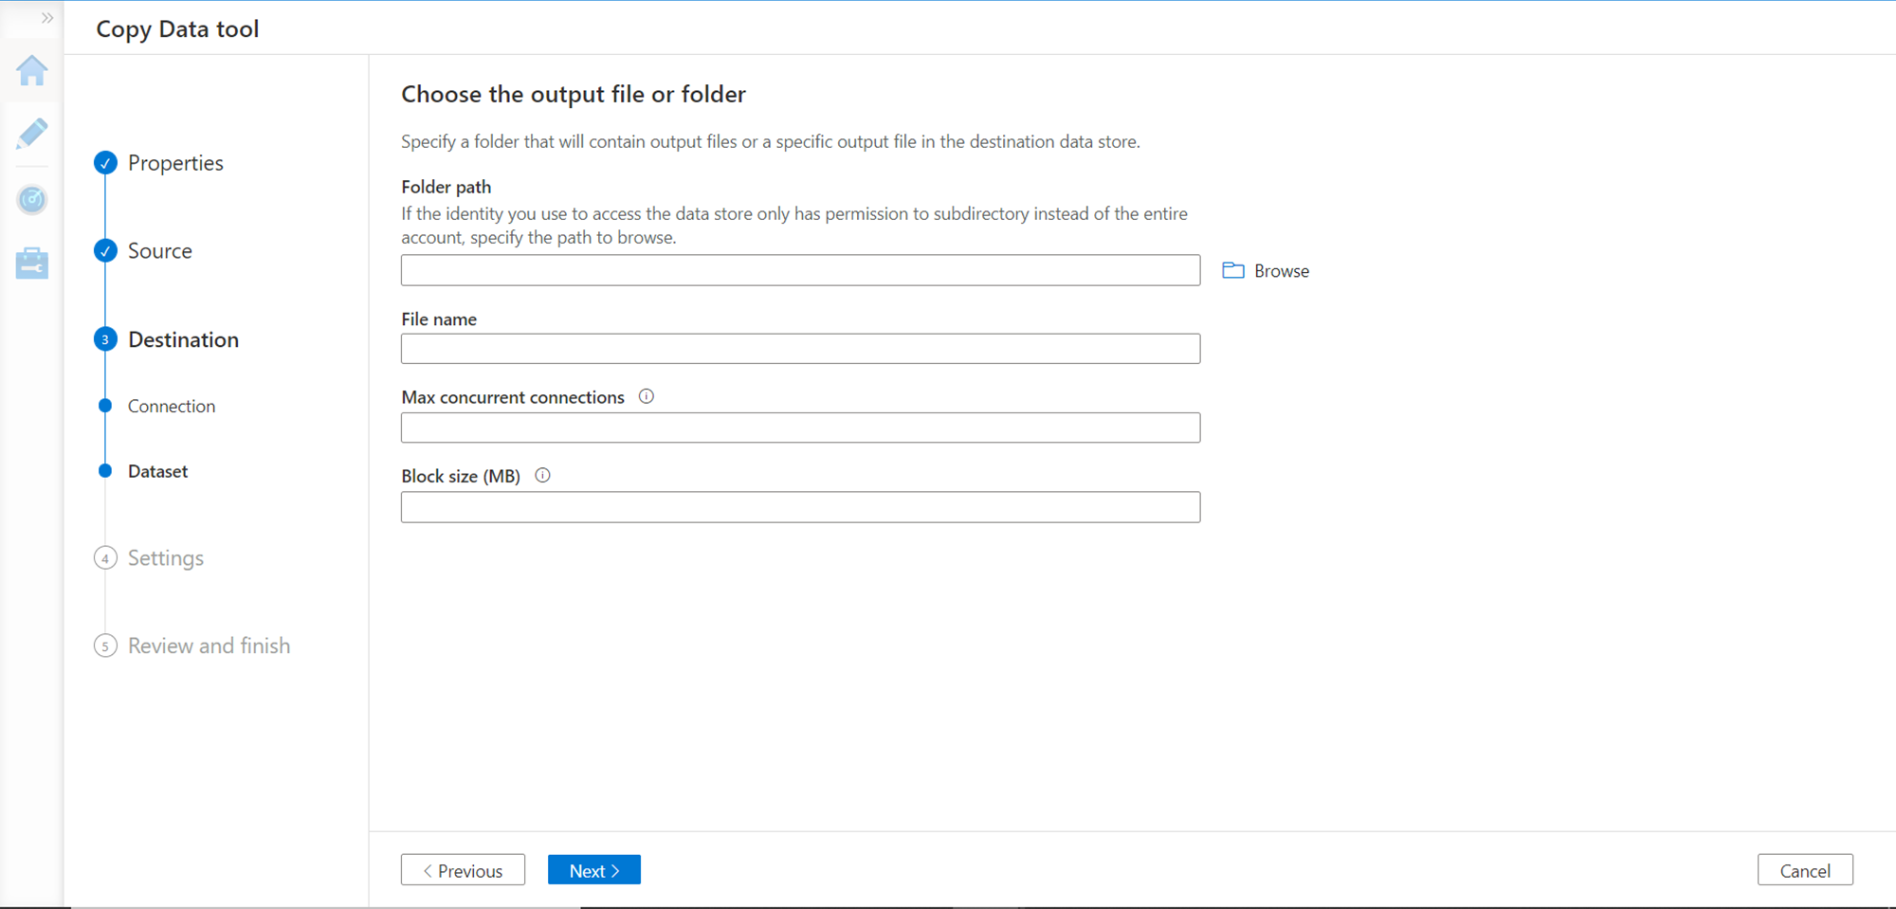Open the Dataset sub-step
Screen dimensions: 1896x909
click(157, 471)
